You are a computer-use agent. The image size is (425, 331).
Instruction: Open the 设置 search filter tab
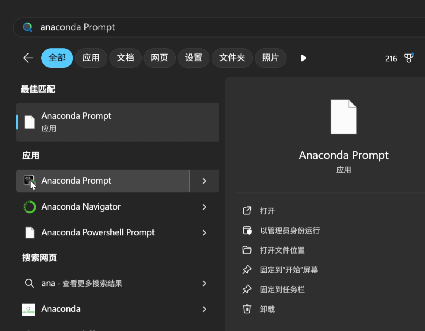click(x=193, y=58)
